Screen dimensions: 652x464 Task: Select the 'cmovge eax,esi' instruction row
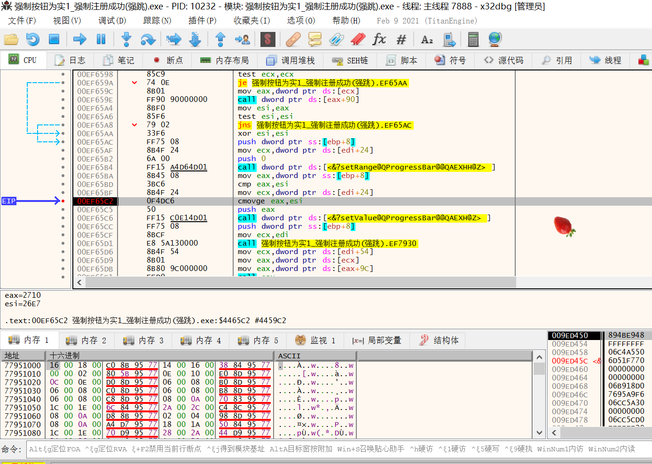point(362,201)
